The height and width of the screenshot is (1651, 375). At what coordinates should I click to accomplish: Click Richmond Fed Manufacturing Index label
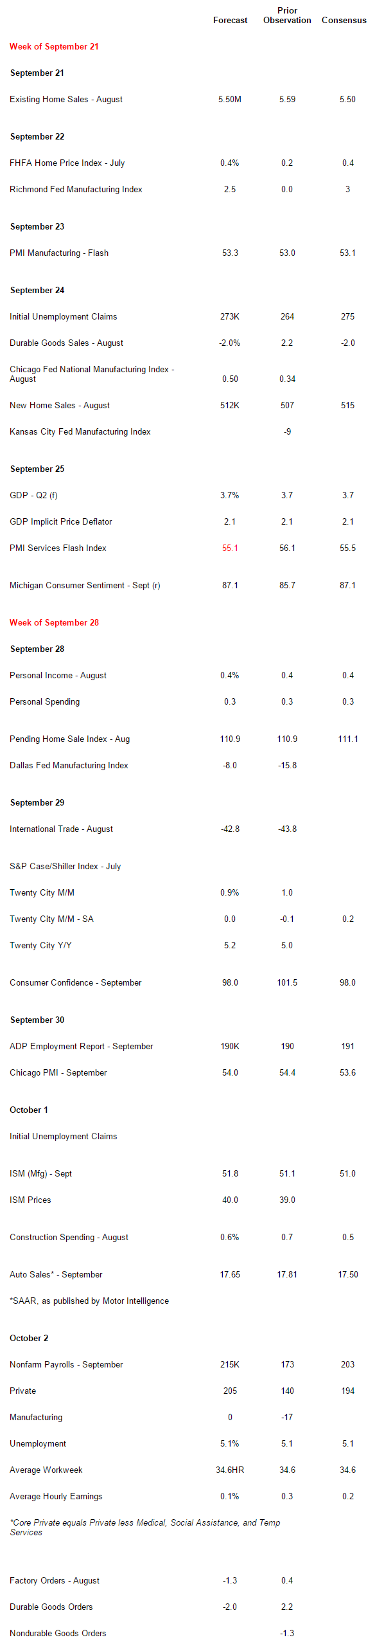[76, 190]
